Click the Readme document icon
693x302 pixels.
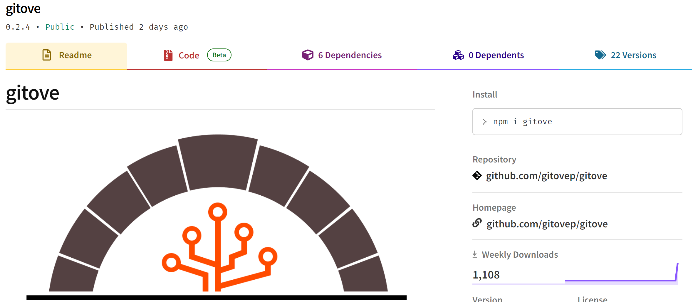[x=47, y=55]
